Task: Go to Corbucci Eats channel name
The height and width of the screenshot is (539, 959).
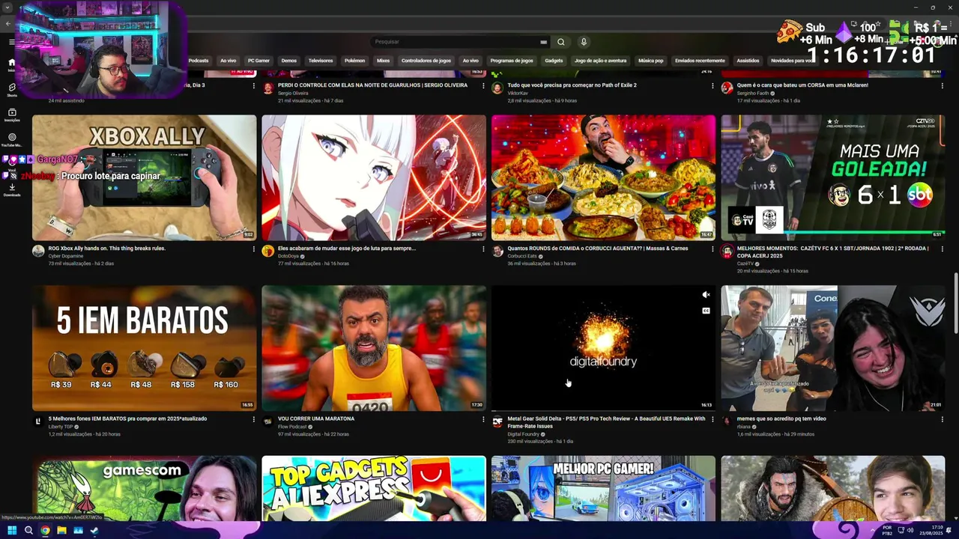Action: [522, 256]
